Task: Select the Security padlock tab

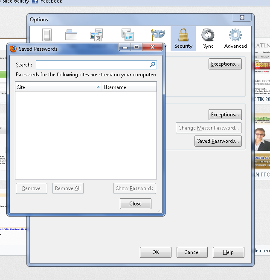Action: tap(183, 38)
